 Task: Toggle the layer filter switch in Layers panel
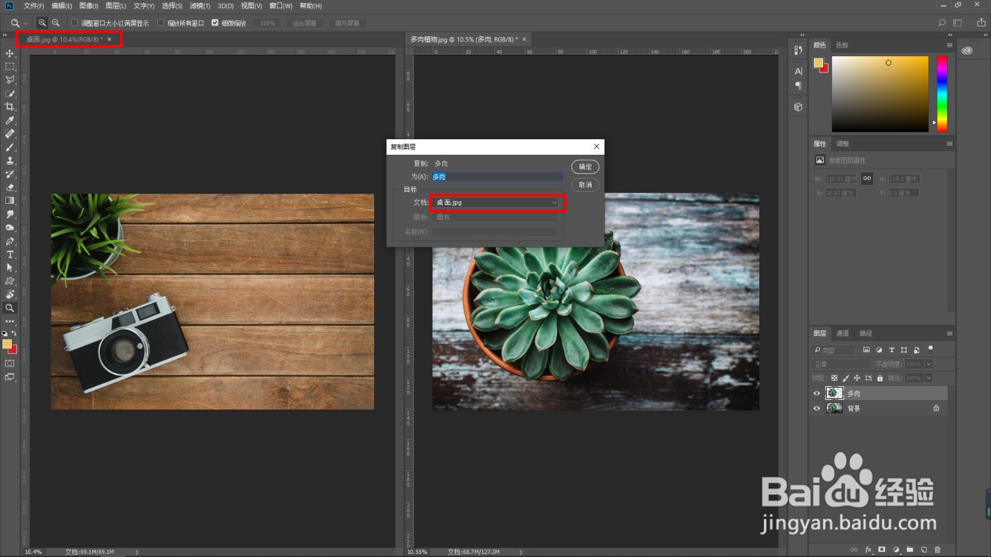click(x=930, y=349)
